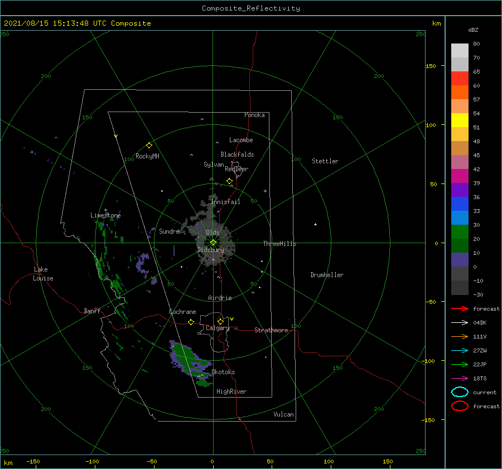Image resolution: width=502 pixels, height=469 pixels.
Task: Click the red forecast ellipse symbol
Action: 460,406
